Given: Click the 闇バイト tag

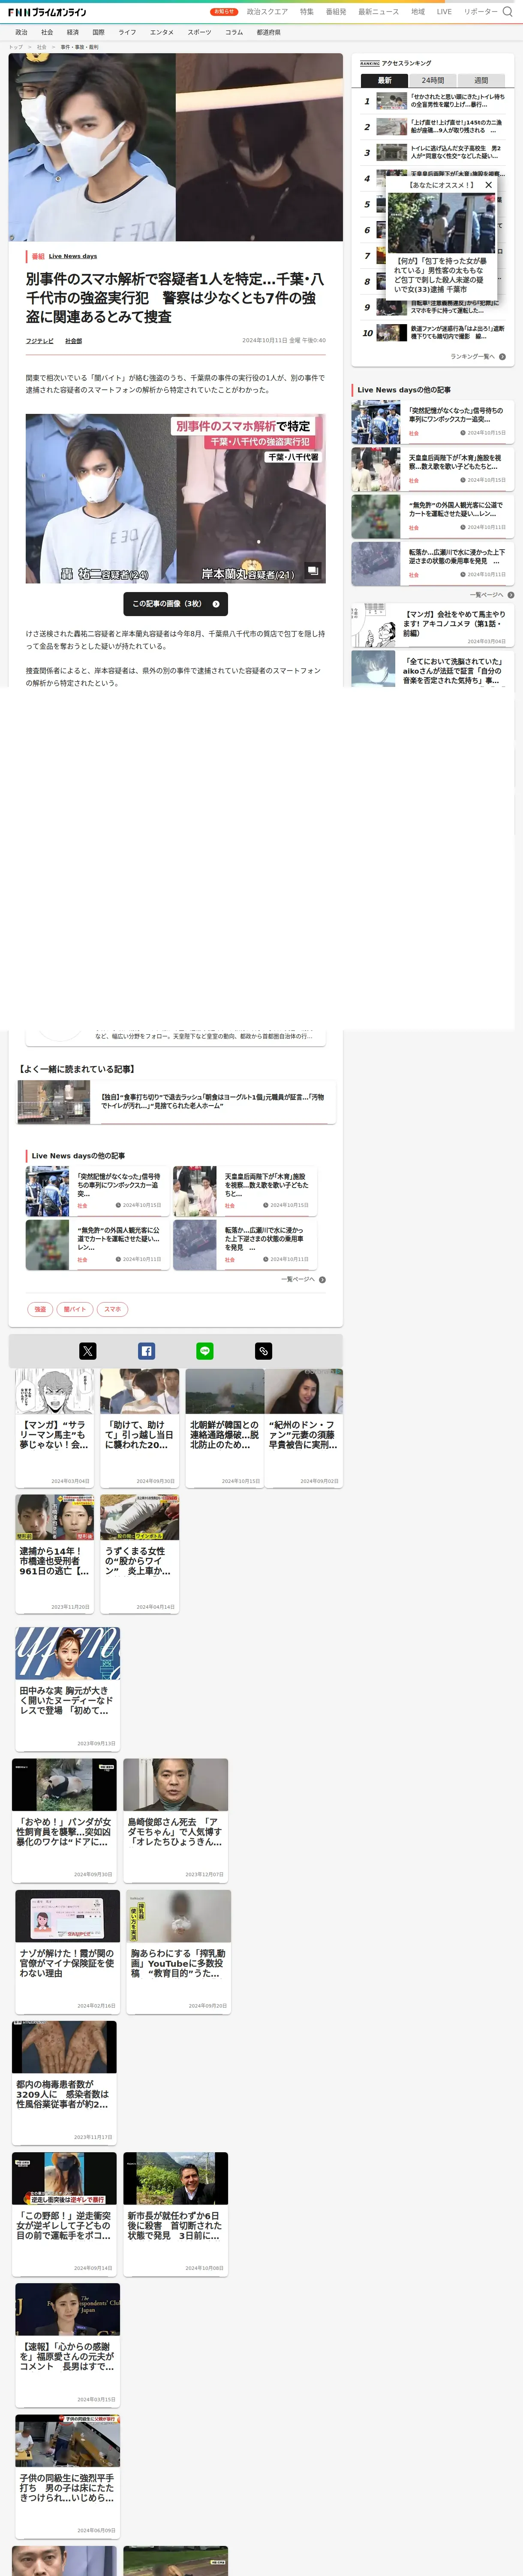Looking at the screenshot, I should click(x=75, y=1309).
